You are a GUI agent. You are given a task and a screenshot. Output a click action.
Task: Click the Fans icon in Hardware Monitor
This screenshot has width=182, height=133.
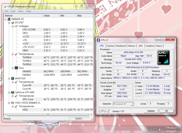point(16,68)
